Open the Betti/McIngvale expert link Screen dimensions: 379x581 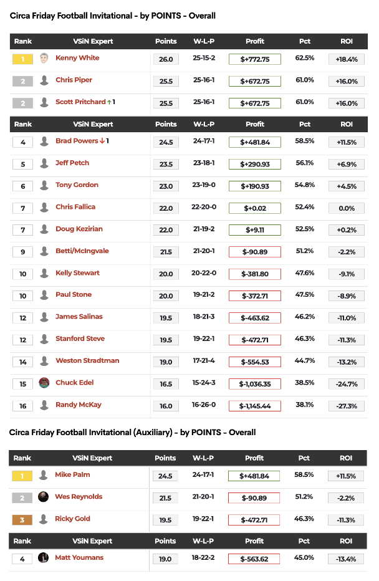(82, 251)
